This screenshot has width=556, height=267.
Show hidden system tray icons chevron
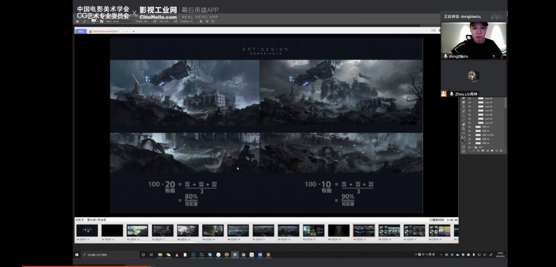click(441, 255)
